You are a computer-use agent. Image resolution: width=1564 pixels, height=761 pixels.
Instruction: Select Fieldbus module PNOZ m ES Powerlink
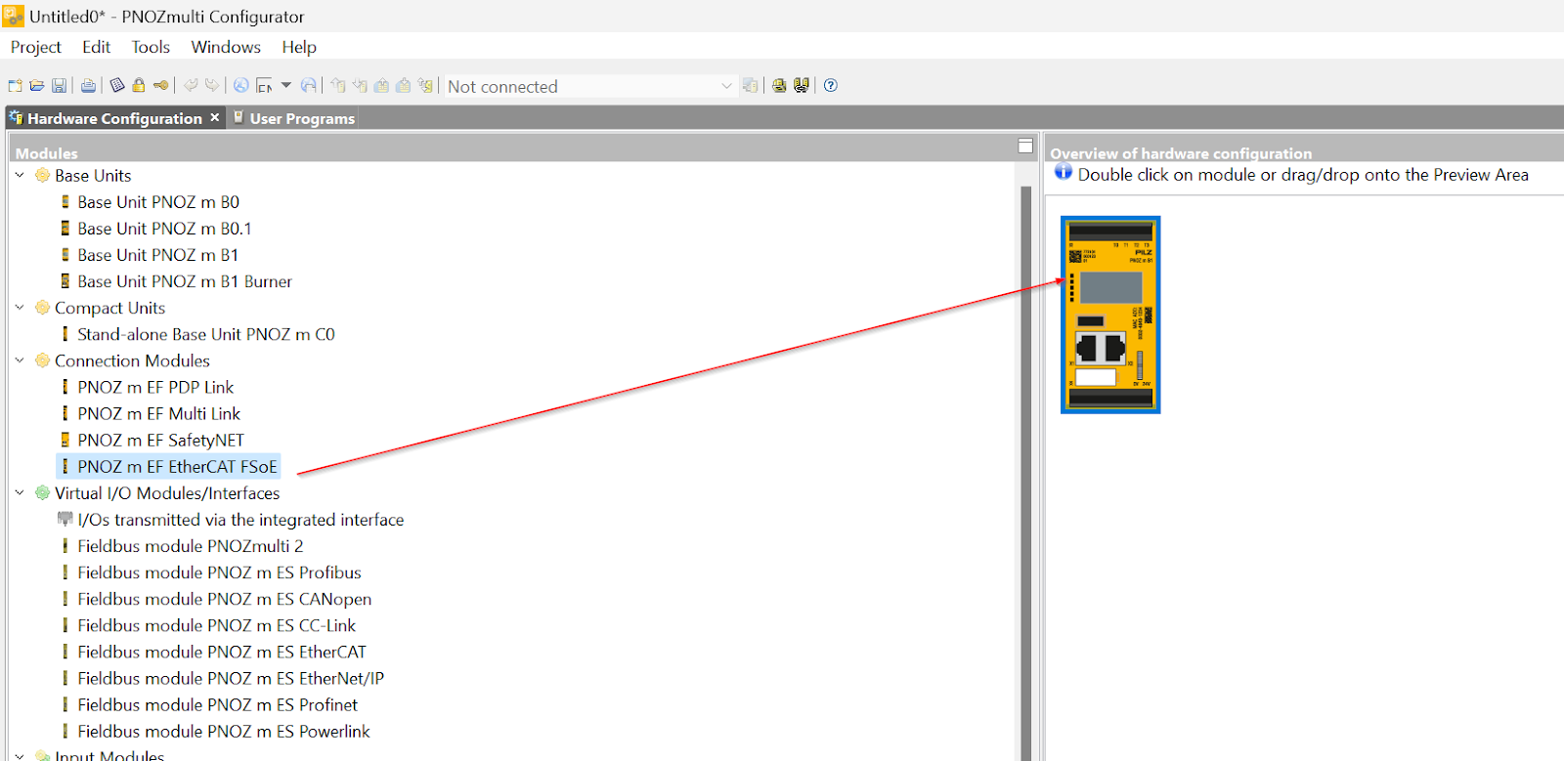pyautogui.click(x=224, y=731)
